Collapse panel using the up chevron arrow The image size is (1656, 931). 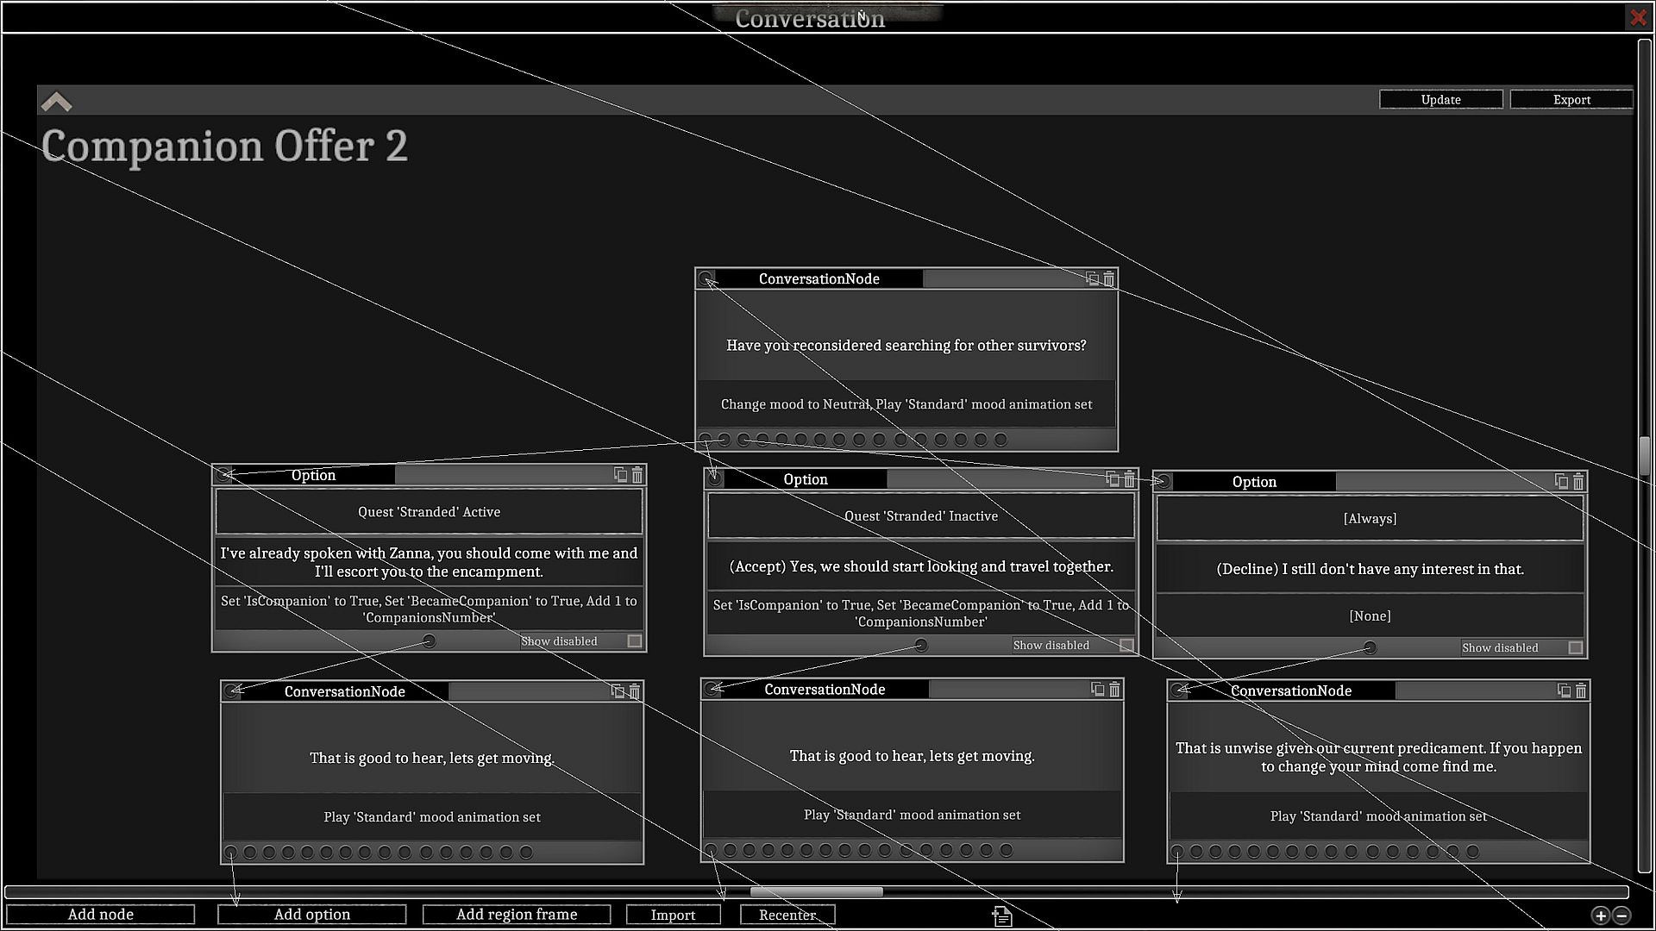[56, 102]
